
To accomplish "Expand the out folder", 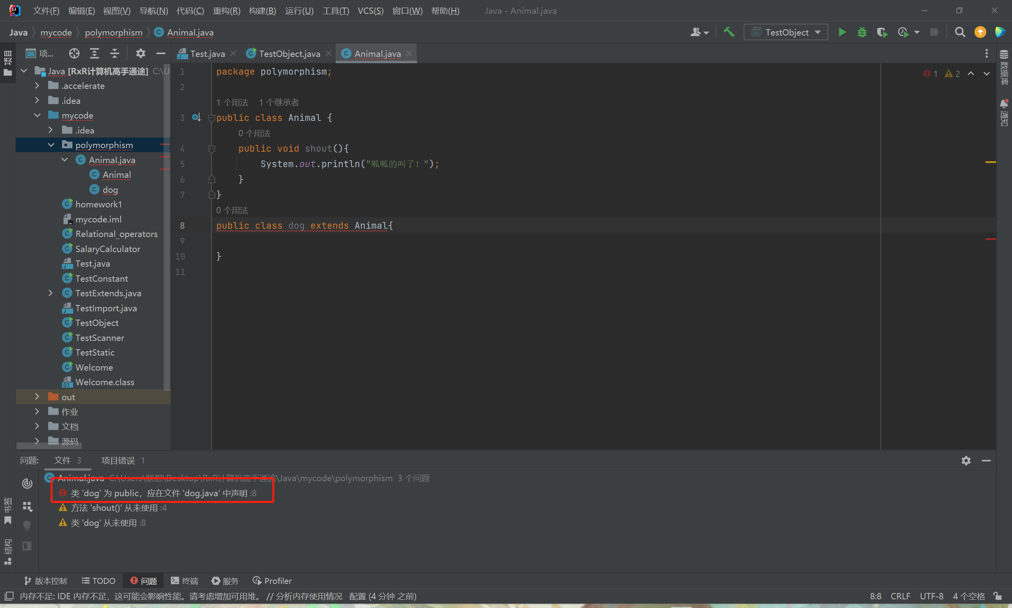I will pos(37,397).
